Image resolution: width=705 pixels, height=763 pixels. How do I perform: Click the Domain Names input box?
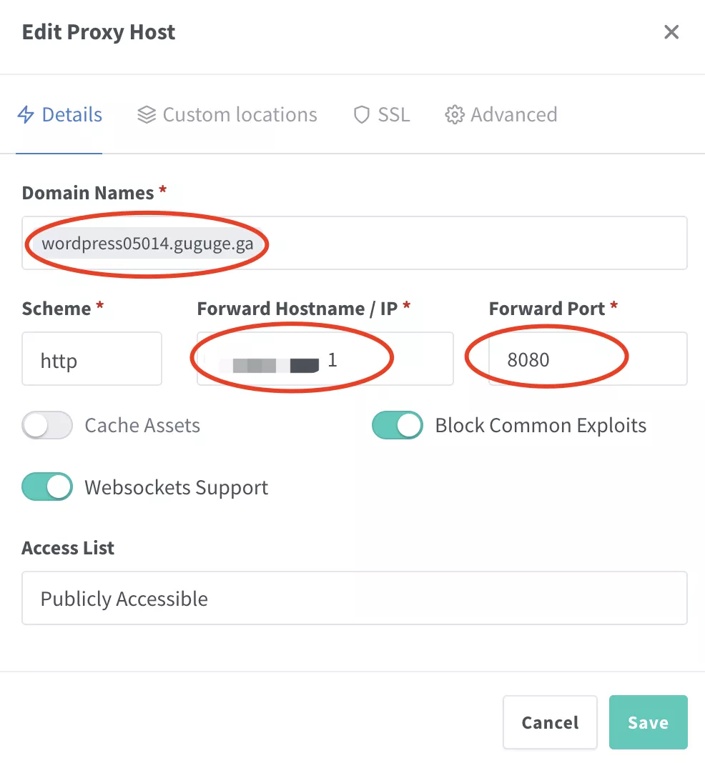pos(472,244)
